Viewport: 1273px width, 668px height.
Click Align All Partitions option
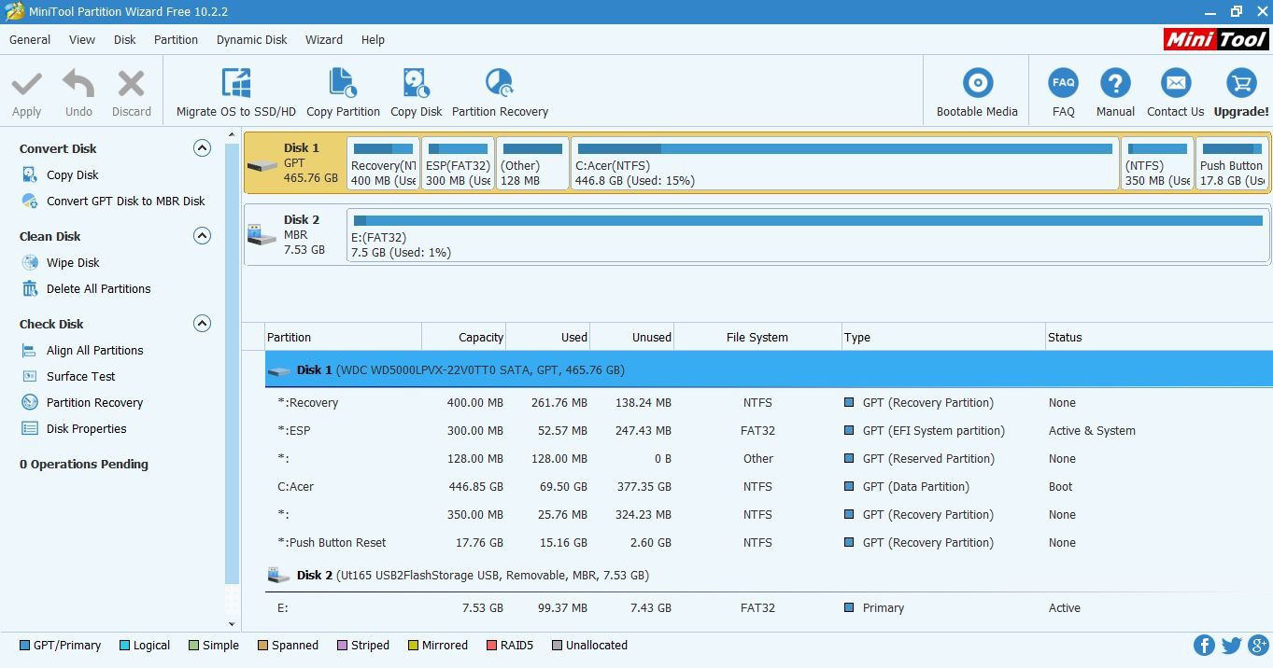[95, 350]
